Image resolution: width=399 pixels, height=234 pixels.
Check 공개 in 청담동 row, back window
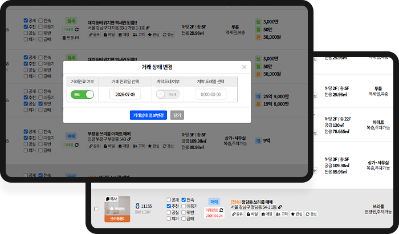(169, 200)
